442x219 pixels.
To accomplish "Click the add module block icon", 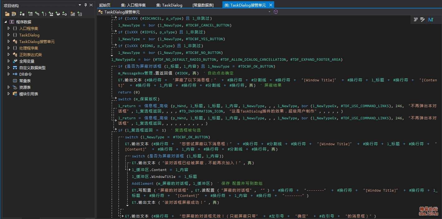I will click(22, 14).
